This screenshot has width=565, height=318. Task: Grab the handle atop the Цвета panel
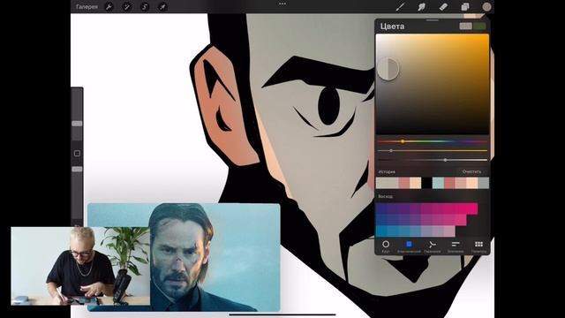[x=433, y=20]
